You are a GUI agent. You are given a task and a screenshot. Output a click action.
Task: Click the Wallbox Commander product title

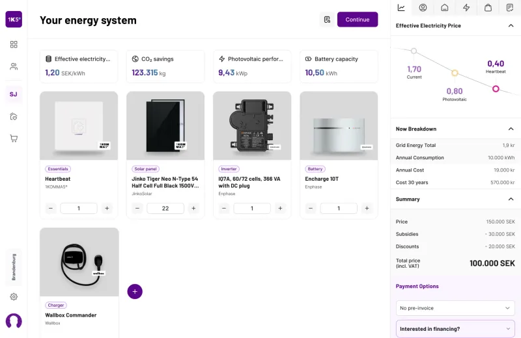pos(71,315)
